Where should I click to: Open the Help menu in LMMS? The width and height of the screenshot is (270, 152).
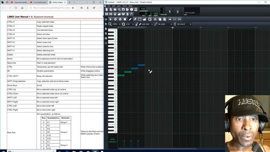click(130, 6)
